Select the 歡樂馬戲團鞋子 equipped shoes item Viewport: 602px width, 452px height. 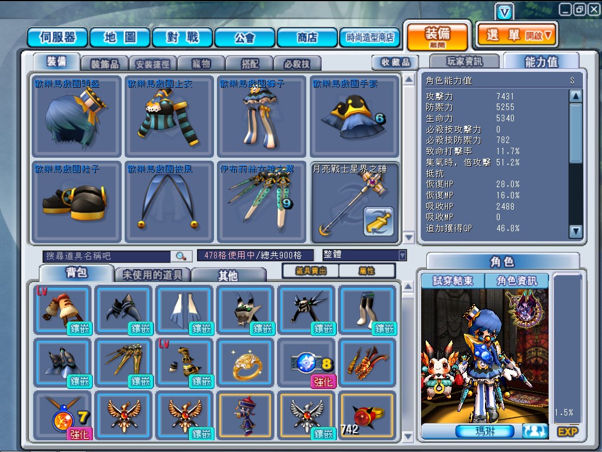click(x=76, y=202)
